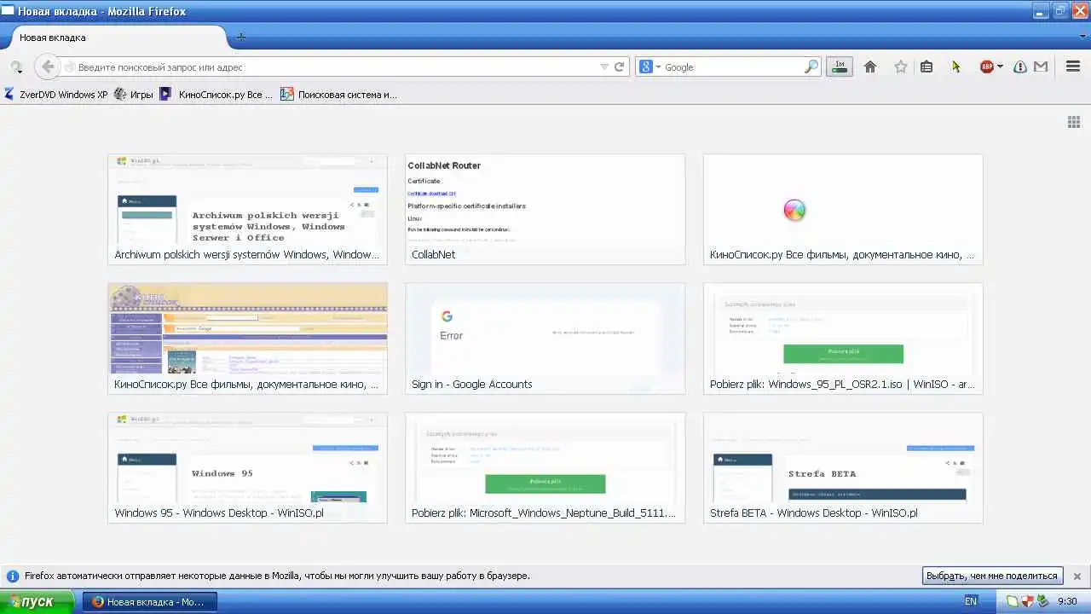The width and height of the screenshot is (1091, 614).
Task: Click Выбрать, чем мне поделиться button
Action: pos(993,576)
